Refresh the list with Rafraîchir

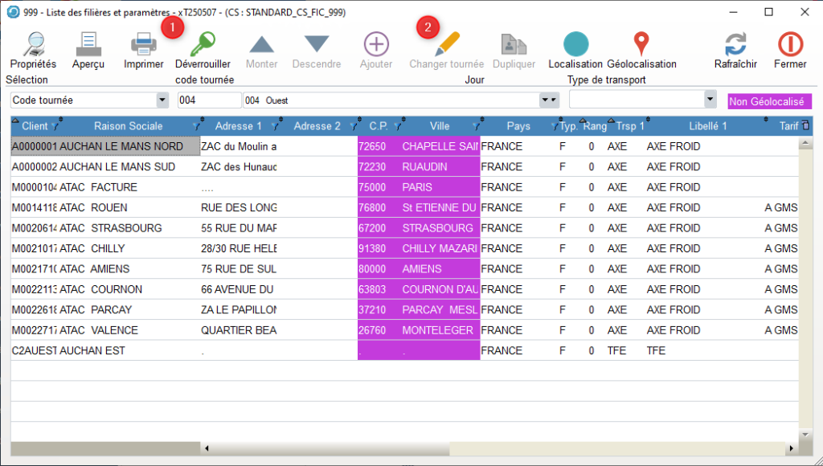[735, 48]
